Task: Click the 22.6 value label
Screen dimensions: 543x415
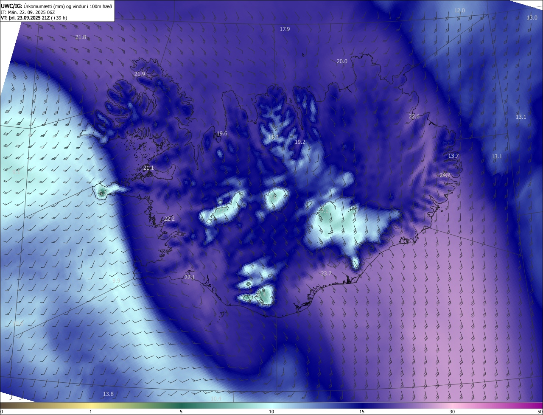Action: tap(414, 117)
